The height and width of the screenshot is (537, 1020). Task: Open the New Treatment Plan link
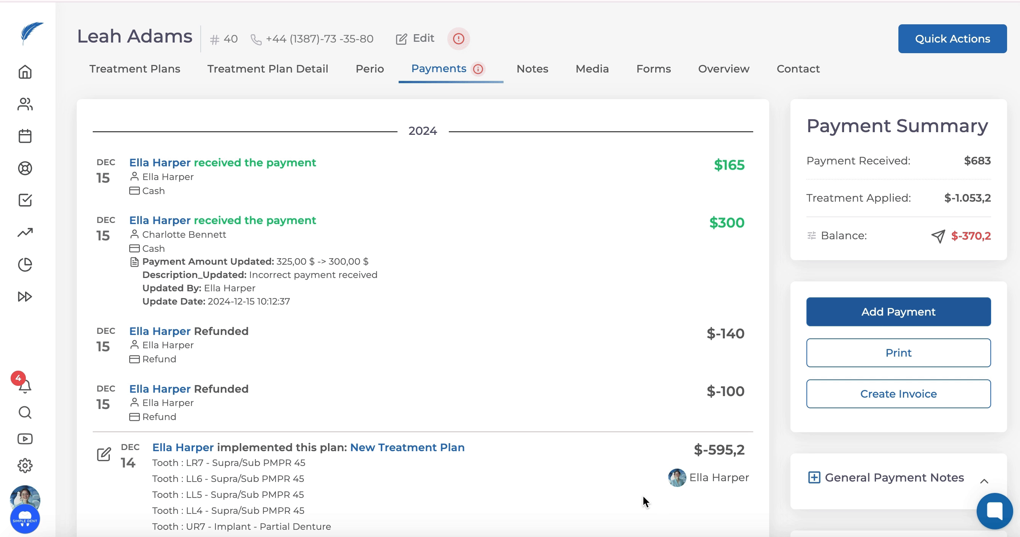[x=407, y=447]
